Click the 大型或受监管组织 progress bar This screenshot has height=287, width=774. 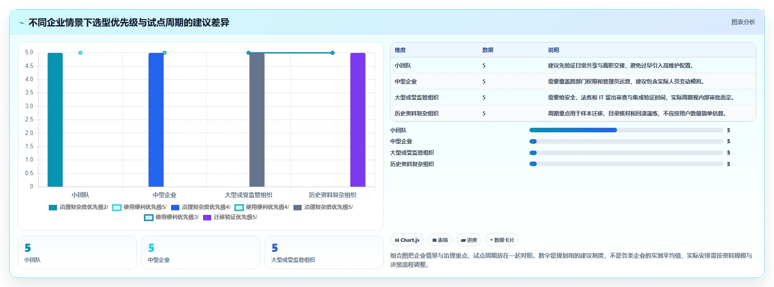pos(626,153)
